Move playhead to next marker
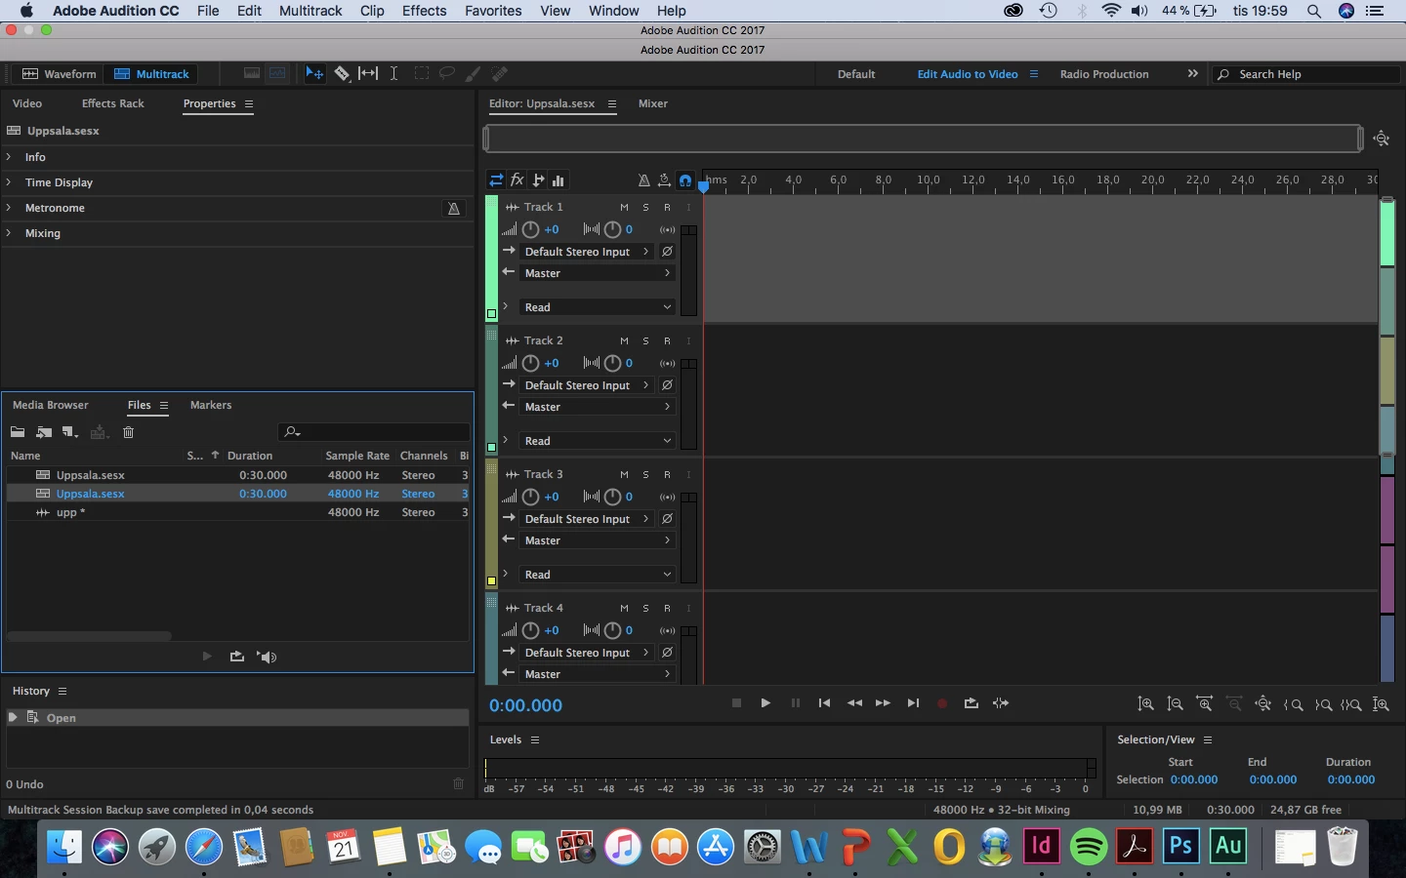Screen dimensions: 1406x878 click(x=913, y=703)
